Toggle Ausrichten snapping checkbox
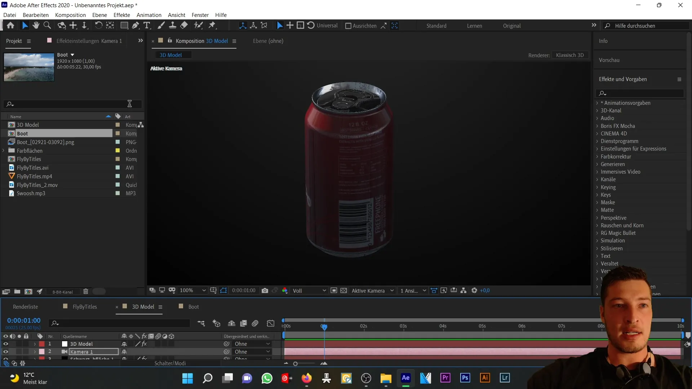Screen dimensions: 692x389 coord(348,26)
